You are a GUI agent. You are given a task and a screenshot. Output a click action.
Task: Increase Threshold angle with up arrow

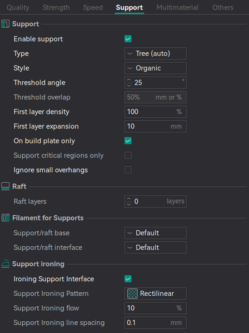[x=128, y=80]
